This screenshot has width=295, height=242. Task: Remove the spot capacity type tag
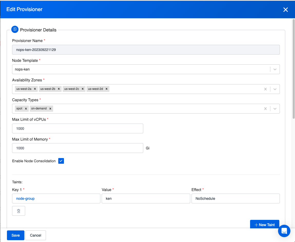pyautogui.click(x=26, y=109)
